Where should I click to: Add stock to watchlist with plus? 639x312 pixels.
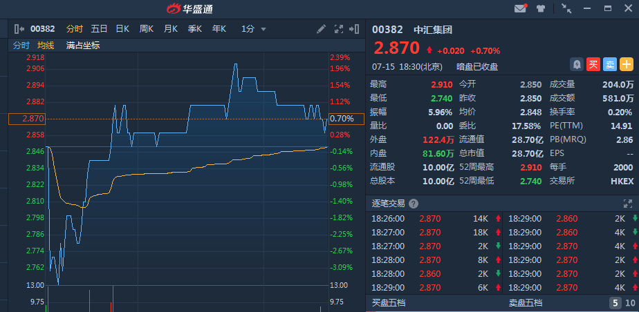[627, 64]
